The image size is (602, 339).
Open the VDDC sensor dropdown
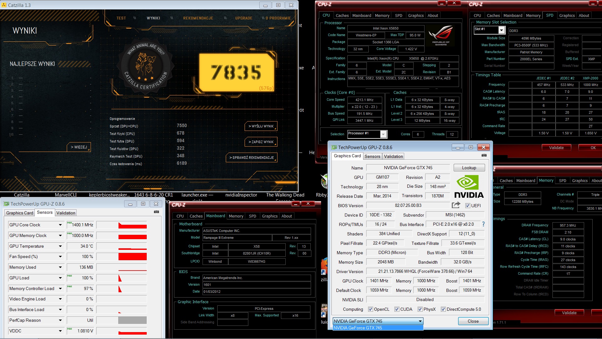[60, 331]
